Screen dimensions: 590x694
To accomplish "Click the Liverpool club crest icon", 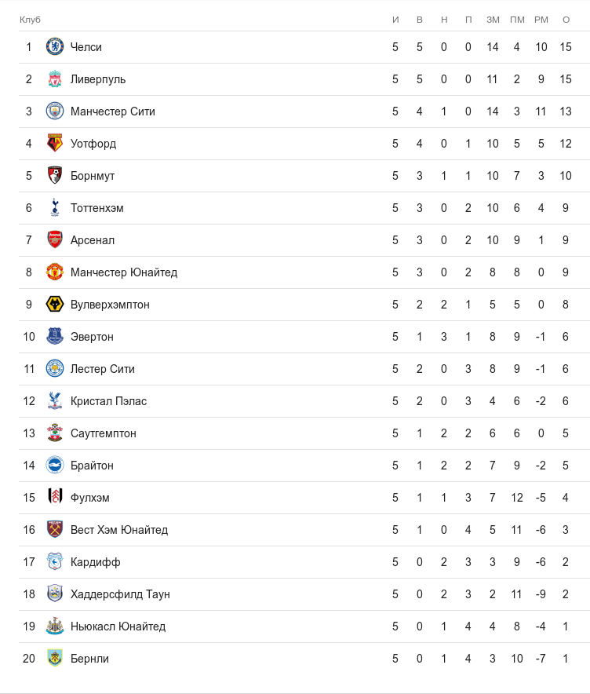I will click(x=55, y=79).
